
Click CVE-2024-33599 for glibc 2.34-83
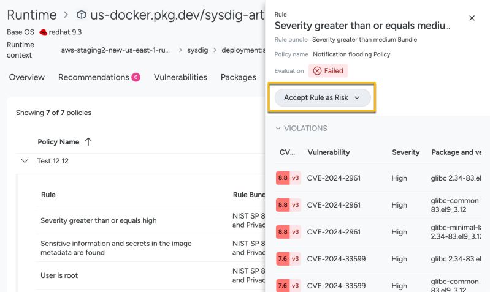336,259
